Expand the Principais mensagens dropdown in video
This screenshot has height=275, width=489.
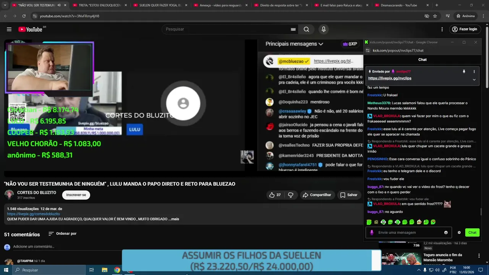click(294, 44)
